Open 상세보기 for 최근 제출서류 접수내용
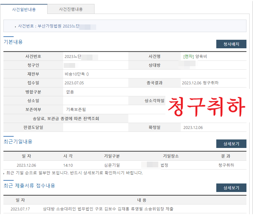 [231, 188]
